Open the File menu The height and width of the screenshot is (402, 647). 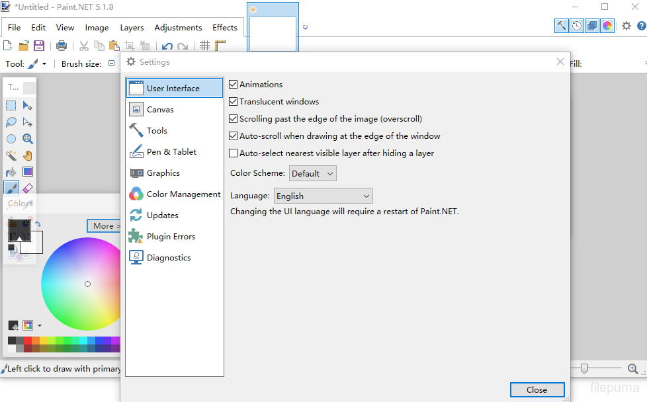(x=14, y=28)
